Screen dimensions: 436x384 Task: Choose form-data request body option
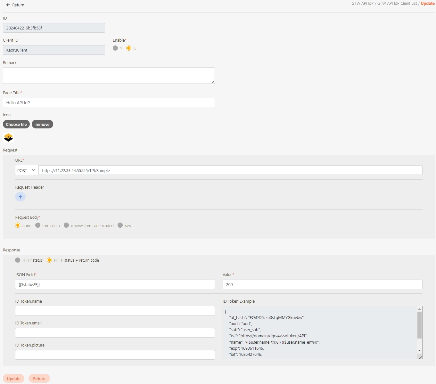click(38, 225)
